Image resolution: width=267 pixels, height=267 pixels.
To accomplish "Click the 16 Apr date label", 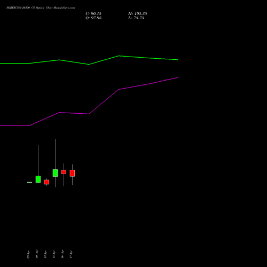I will (x=62, y=254).
